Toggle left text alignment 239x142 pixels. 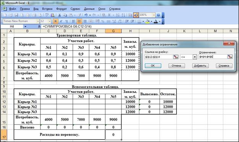(x=73, y=21)
